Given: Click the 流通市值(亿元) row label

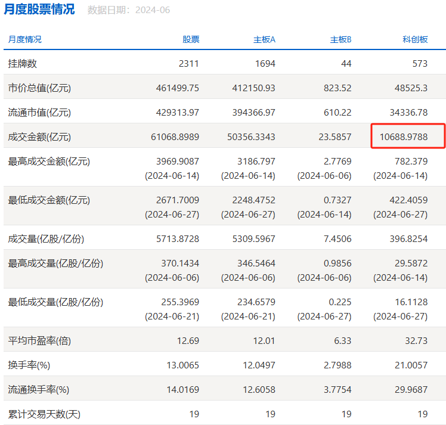Looking at the screenshot, I should click(39, 112).
